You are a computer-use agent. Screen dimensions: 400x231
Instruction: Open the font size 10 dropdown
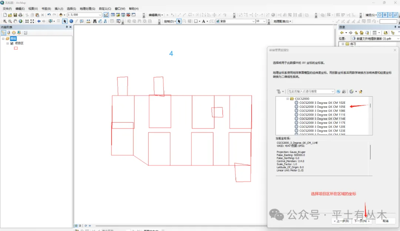pyautogui.click(x=264, y=21)
